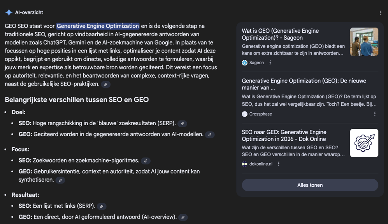Image resolution: width=388 pixels, height=224 pixels.
Task: Open the Sageon article 'Wat is GEO'
Action: point(280,34)
